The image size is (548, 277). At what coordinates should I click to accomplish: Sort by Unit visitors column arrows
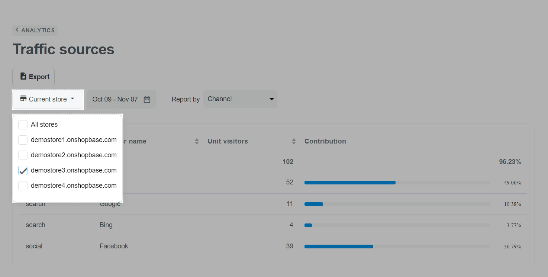[294, 141]
